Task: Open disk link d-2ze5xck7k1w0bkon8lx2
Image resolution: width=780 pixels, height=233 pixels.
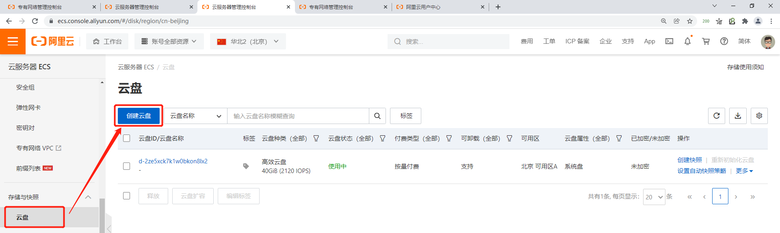Action: click(173, 161)
